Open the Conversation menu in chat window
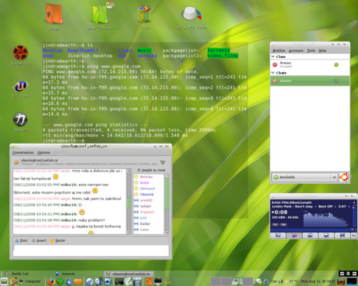Viewport: 358px width, 286px height. 23,152
